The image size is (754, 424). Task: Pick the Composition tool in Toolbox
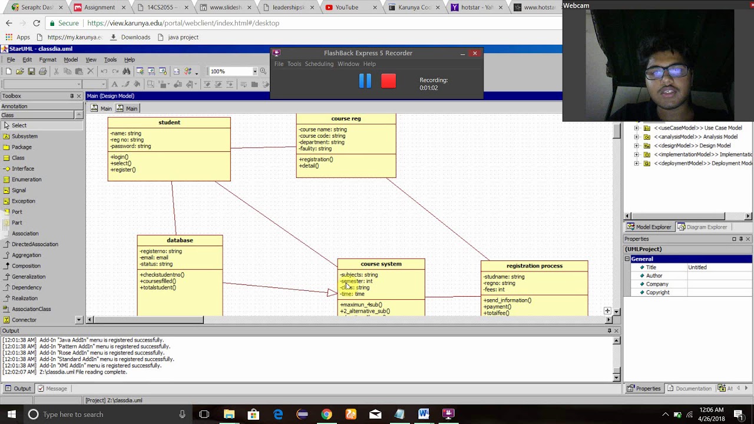(x=26, y=266)
